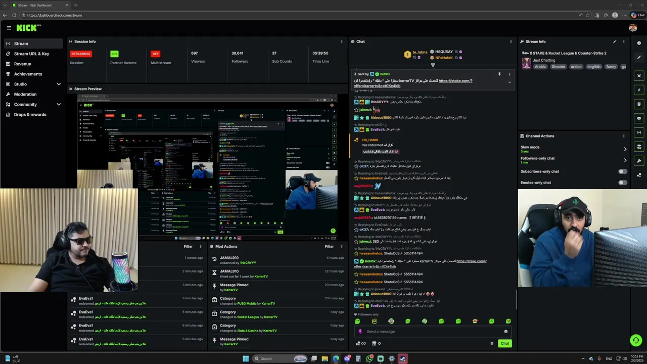
Task: Click the Send a message input field
Action: (432, 332)
